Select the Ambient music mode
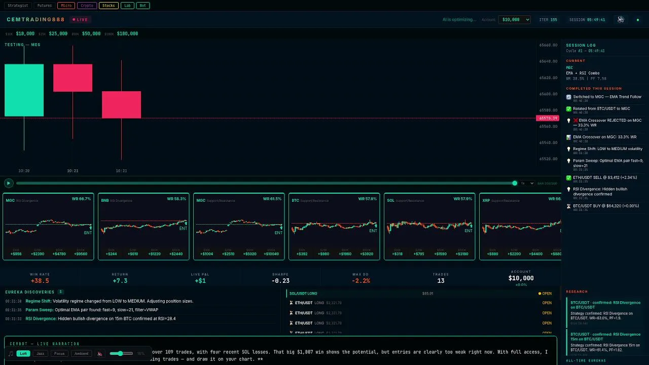 point(81,353)
